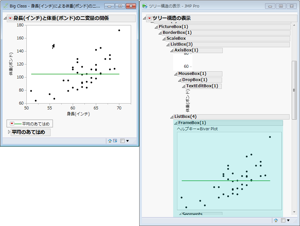Open red triangle menu for 二変量の関係 report
The width and height of the screenshot is (300, 226).
coord(10,18)
